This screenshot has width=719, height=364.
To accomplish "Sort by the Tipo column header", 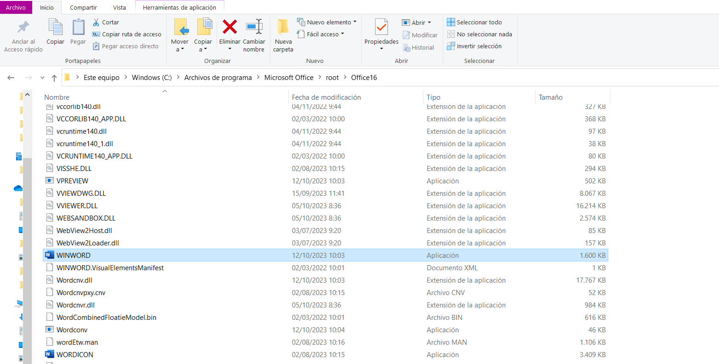I will coord(434,97).
